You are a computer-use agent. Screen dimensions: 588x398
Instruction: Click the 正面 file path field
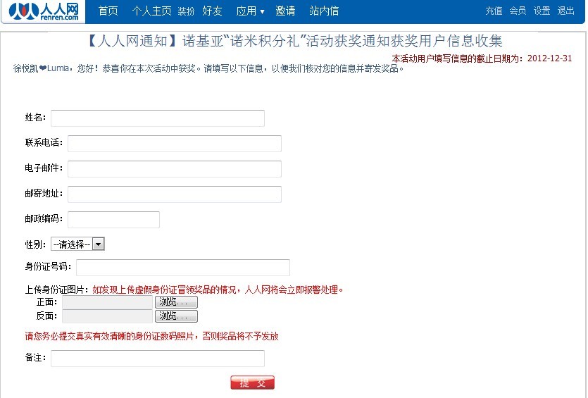(x=107, y=302)
